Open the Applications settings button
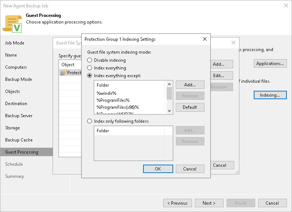 tap(270, 64)
